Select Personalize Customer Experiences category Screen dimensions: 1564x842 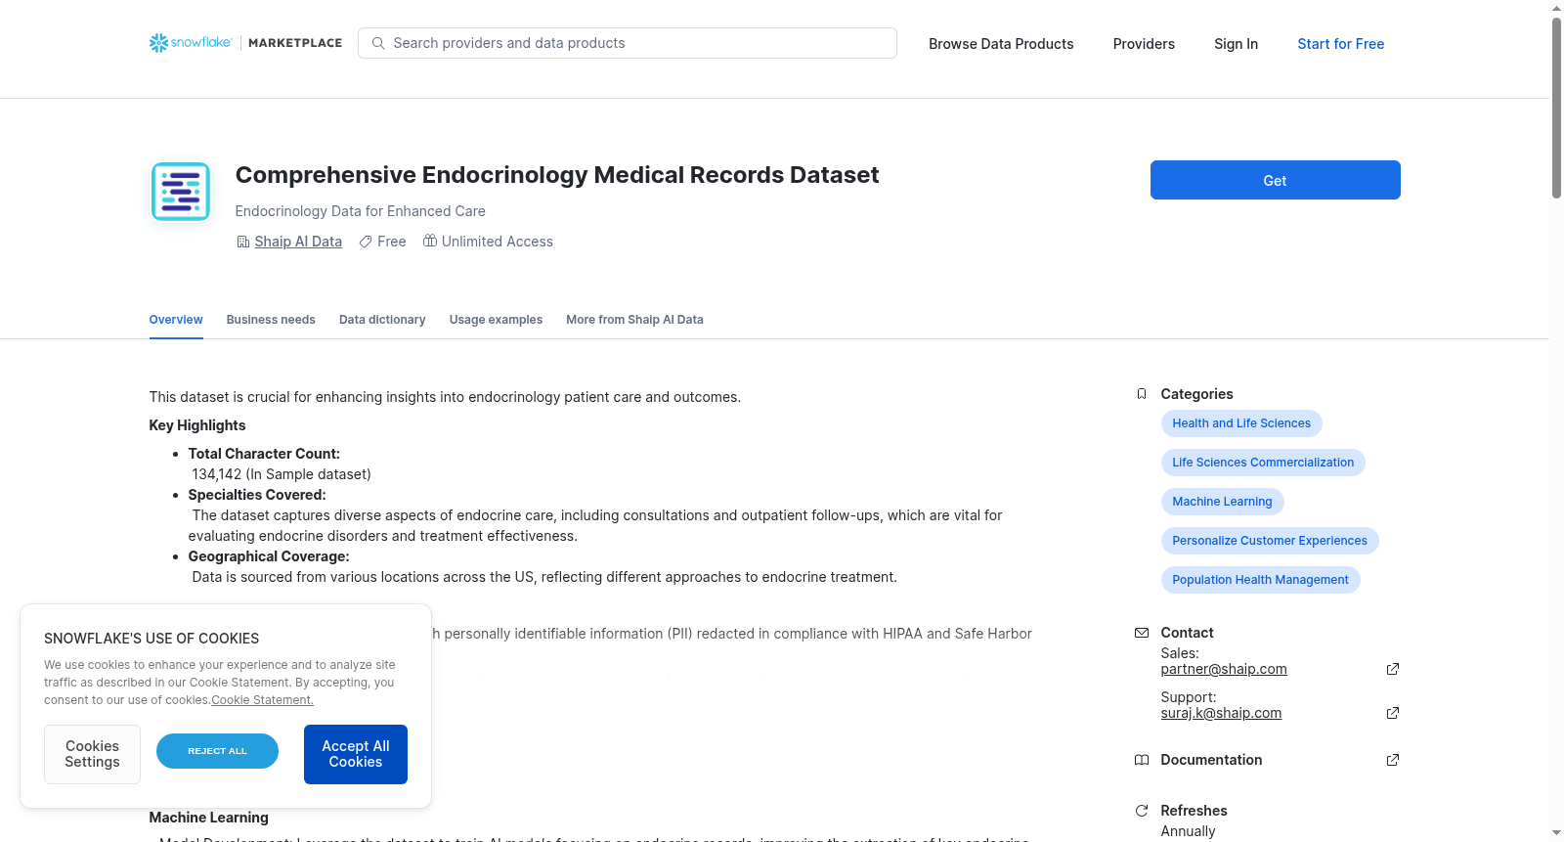[1270, 541]
